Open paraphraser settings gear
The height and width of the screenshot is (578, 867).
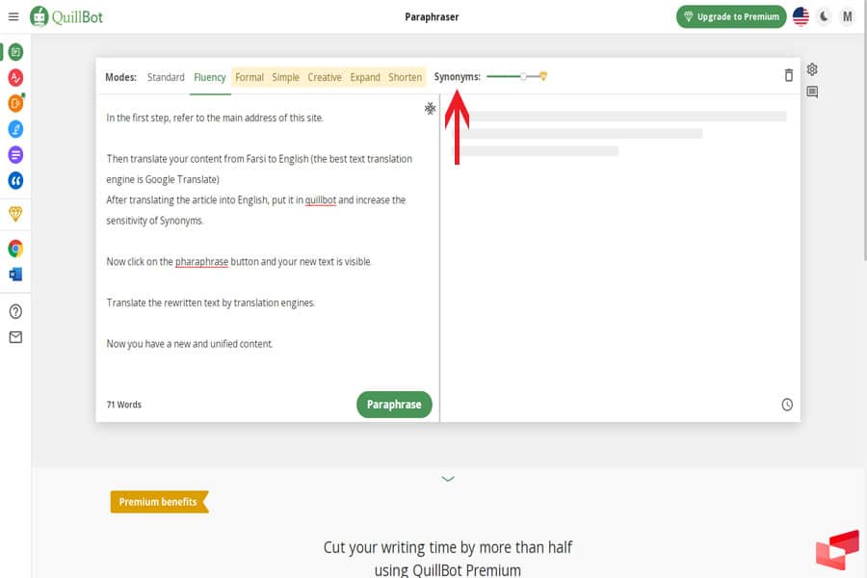(x=812, y=69)
